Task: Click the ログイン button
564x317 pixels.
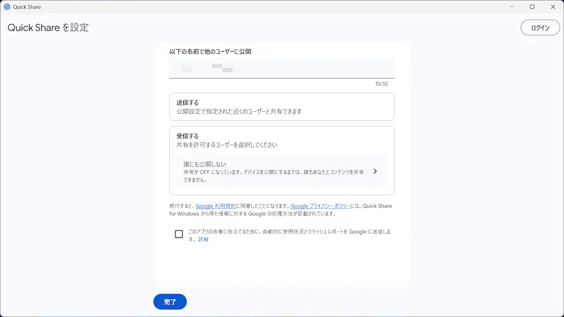Action: pos(540,28)
